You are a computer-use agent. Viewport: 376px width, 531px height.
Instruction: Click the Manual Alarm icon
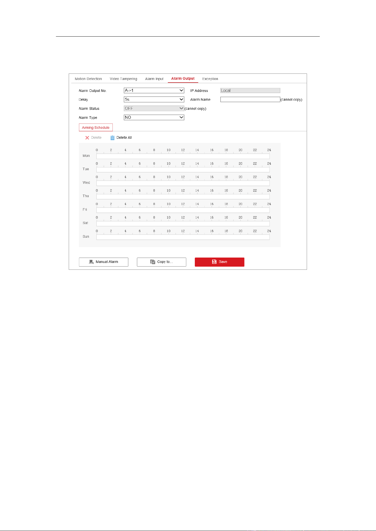click(x=91, y=262)
